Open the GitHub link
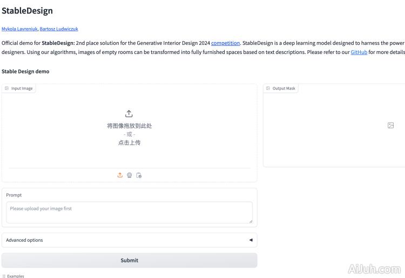The image size is (405, 278). (359, 52)
